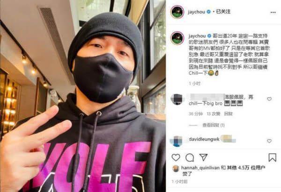The width and height of the screenshot is (281, 192).
Task: Open davidleungwk username link
Action: click(x=204, y=139)
